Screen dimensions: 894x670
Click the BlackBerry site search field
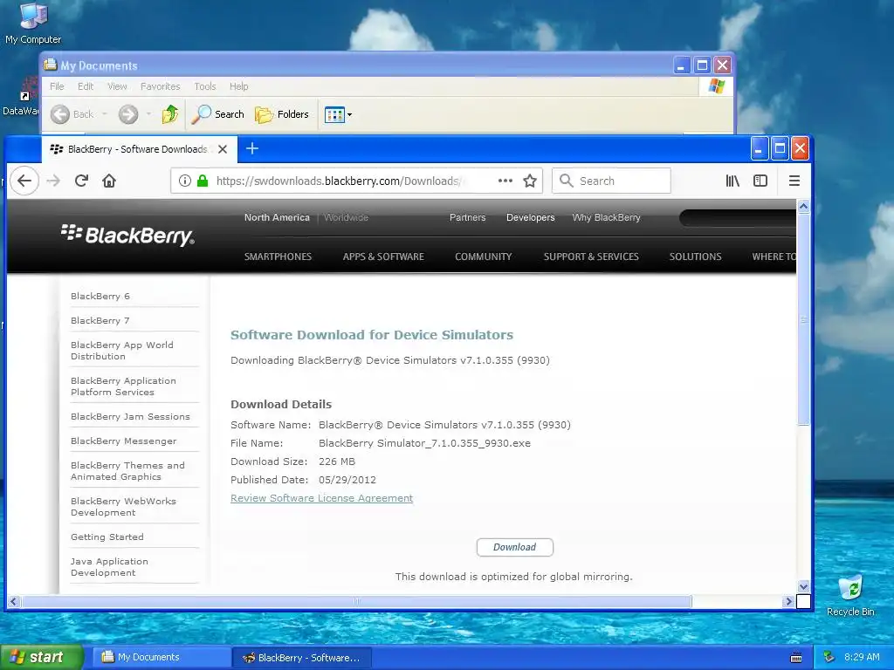pos(738,217)
